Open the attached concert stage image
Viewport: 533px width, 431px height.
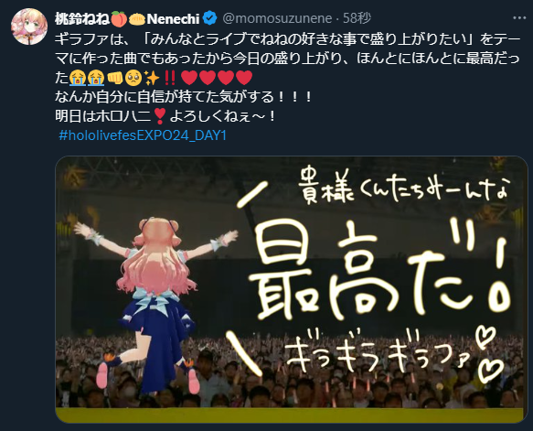pos(292,289)
